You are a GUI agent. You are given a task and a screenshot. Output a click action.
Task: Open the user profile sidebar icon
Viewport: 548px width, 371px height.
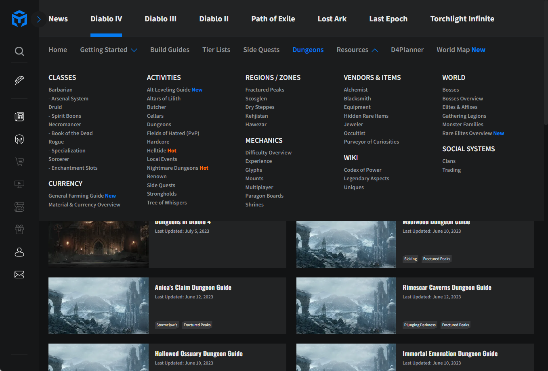(x=19, y=252)
